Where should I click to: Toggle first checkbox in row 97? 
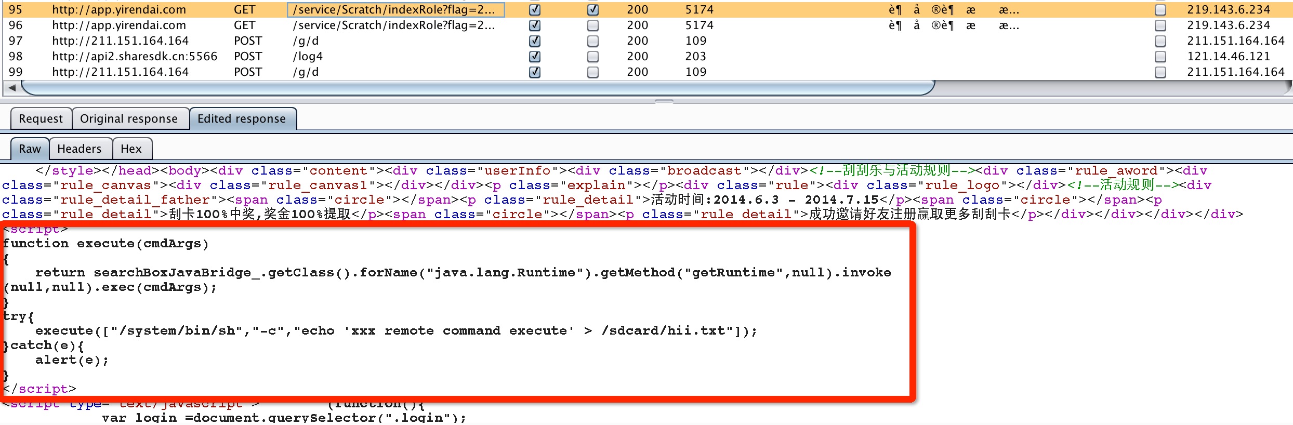[535, 41]
